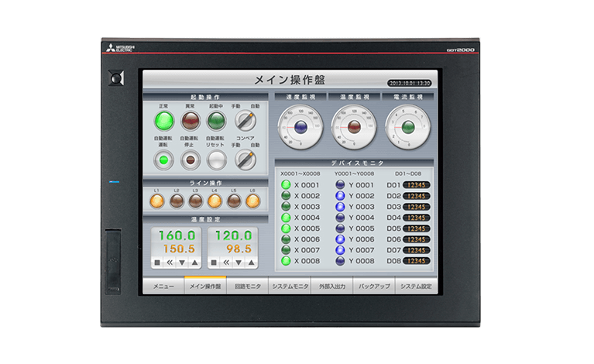Turn the top 手動/自動 selector switch
Image resolution: width=594 pixels, height=364 pixels.
pos(245,120)
